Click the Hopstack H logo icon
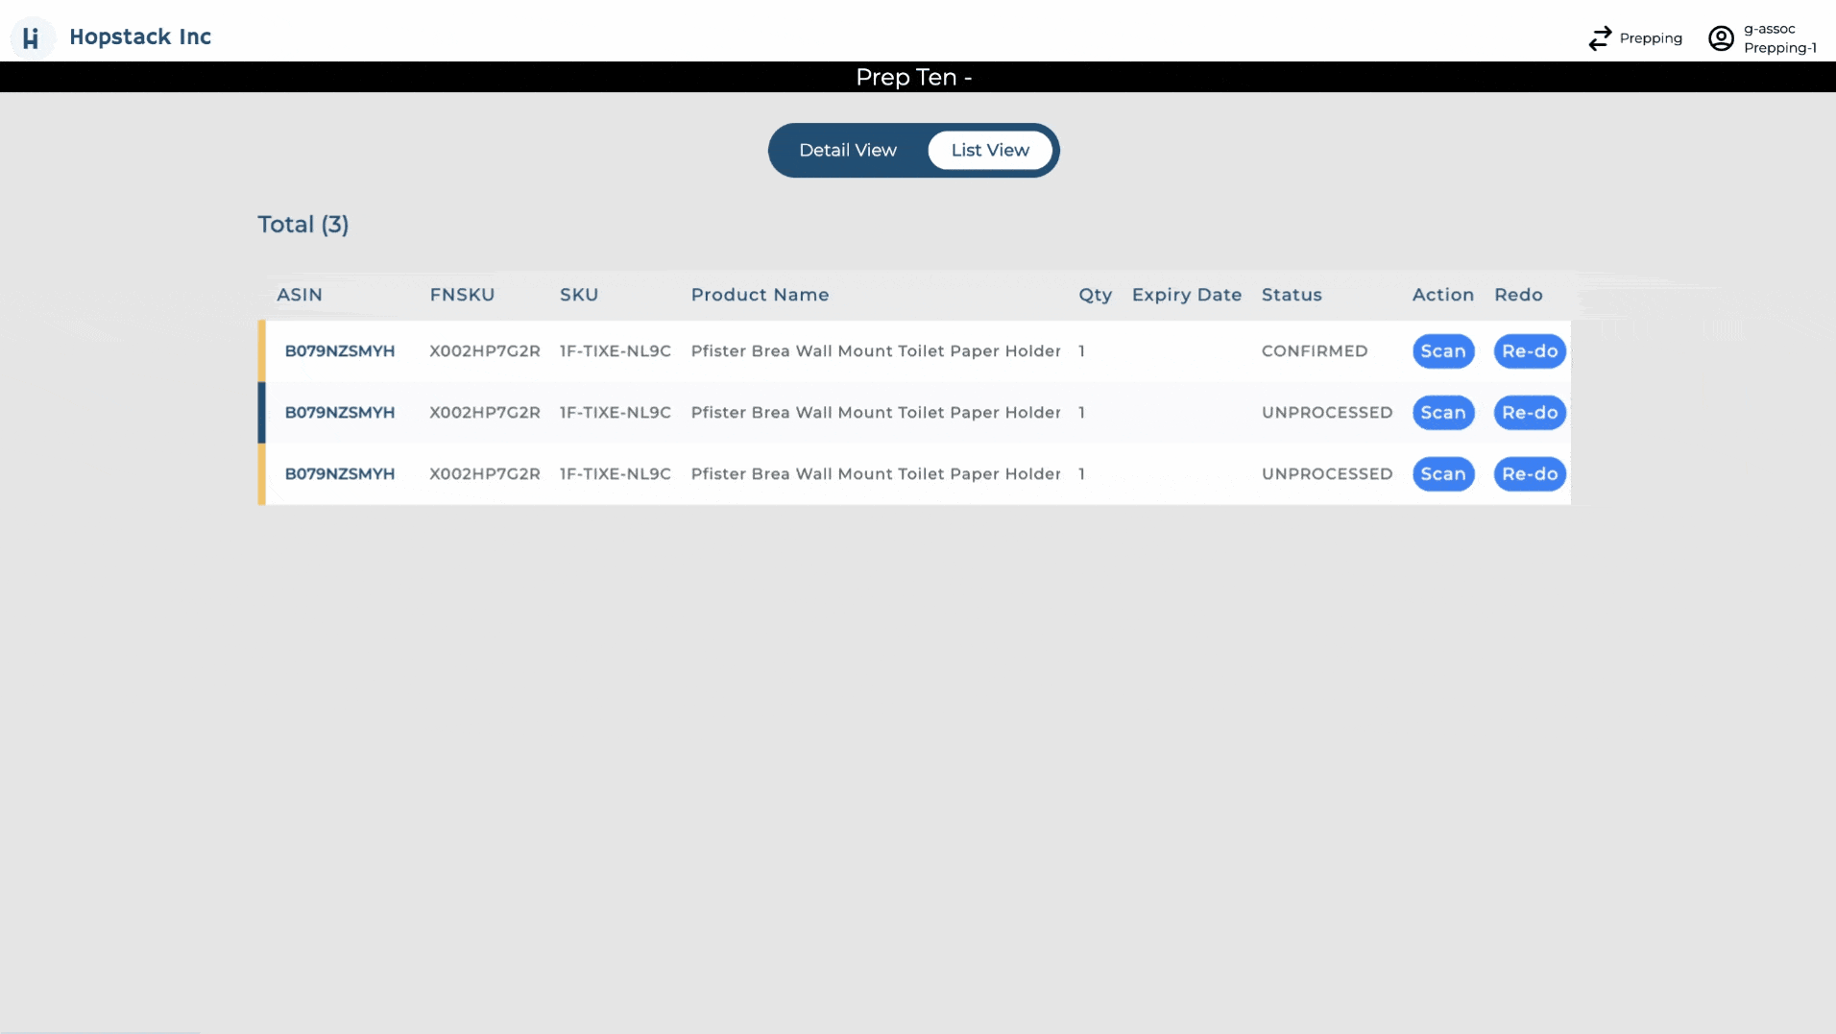Image resolution: width=1836 pixels, height=1034 pixels. [31, 37]
